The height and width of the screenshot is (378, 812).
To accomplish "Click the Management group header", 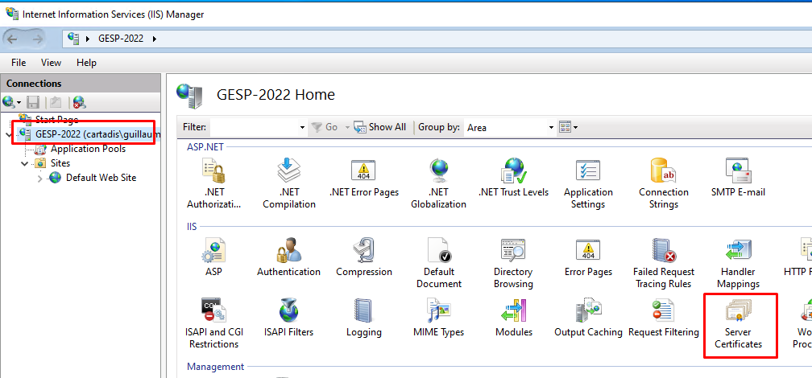I will click(x=215, y=367).
